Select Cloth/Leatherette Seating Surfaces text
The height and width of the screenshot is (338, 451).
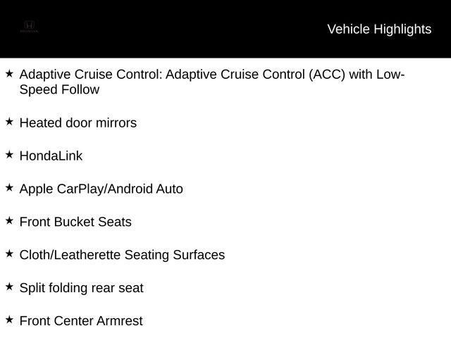pyautogui.click(x=122, y=255)
